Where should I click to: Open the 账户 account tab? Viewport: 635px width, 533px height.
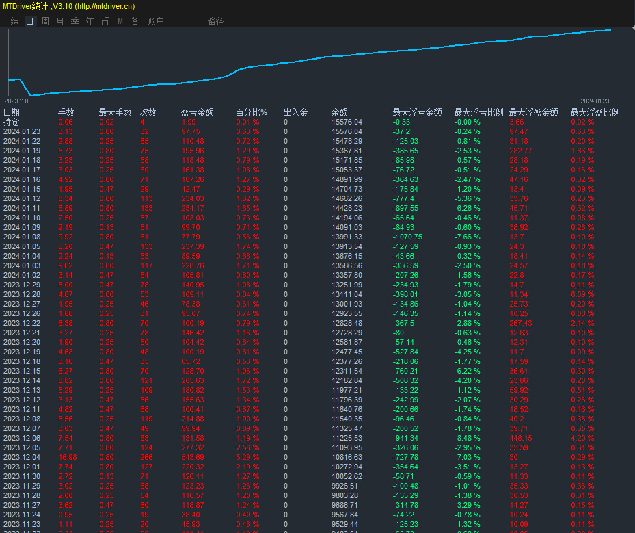155,21
